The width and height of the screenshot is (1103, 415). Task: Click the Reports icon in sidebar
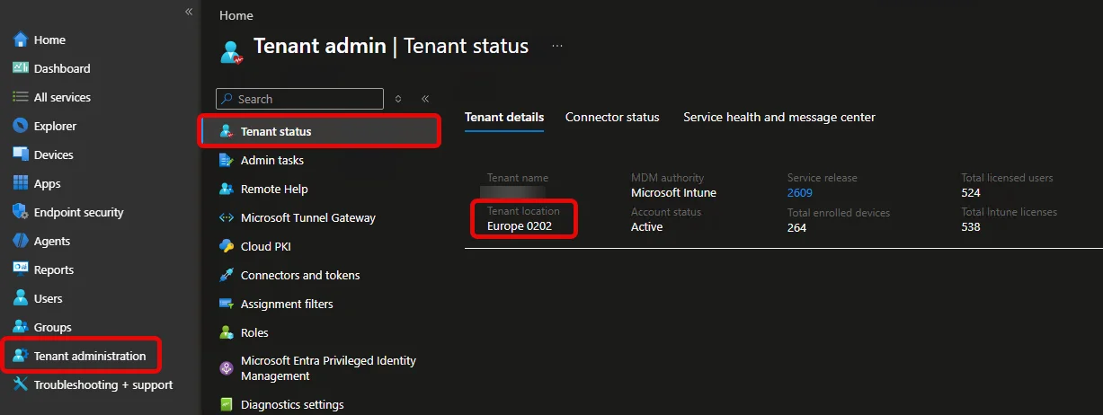tap(21, 269)
